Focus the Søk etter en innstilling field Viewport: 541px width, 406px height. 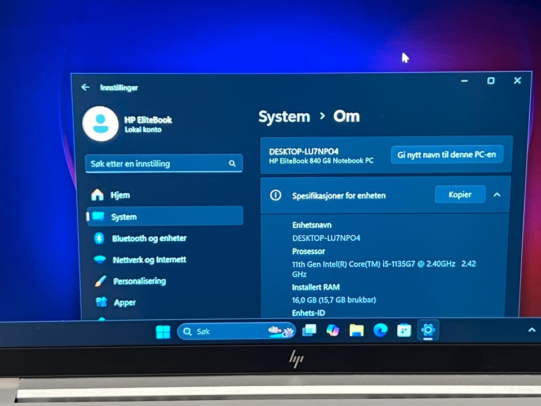(x=163, y=164)
